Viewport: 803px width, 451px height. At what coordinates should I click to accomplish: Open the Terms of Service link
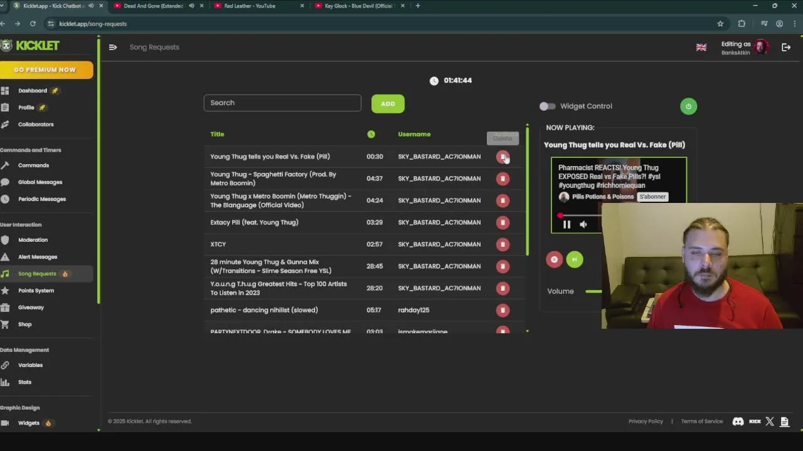click(x=702, y=422)
